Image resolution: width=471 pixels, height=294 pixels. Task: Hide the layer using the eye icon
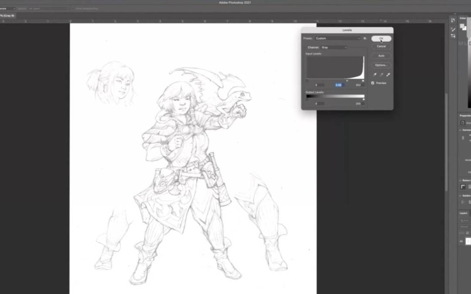point(461,241)
